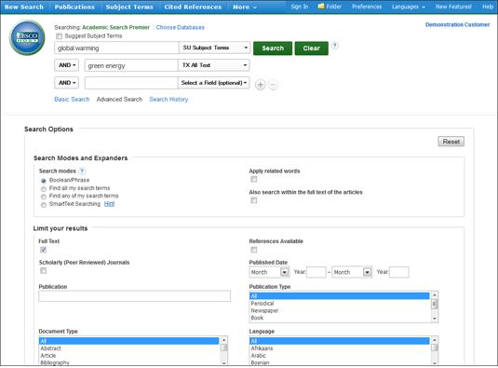This screenshot has width=498, height=368.
Task: Focus the green energy search field
Action: click(x=131, y=65)
